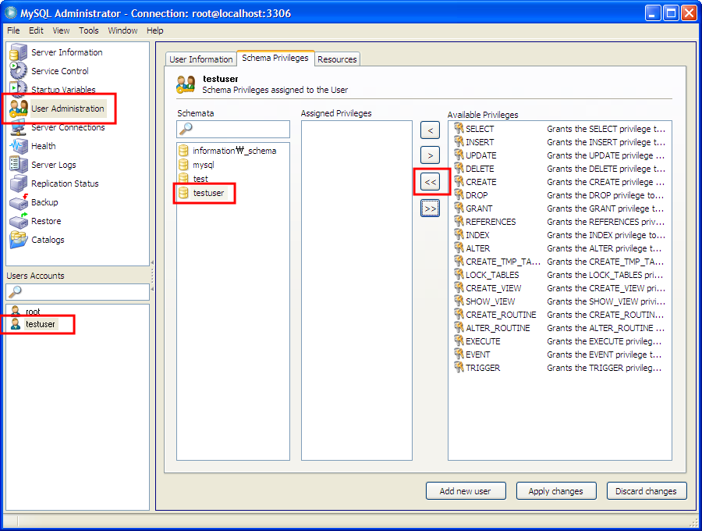Click the double left arrow assign-all button

[x=431, y=182]
